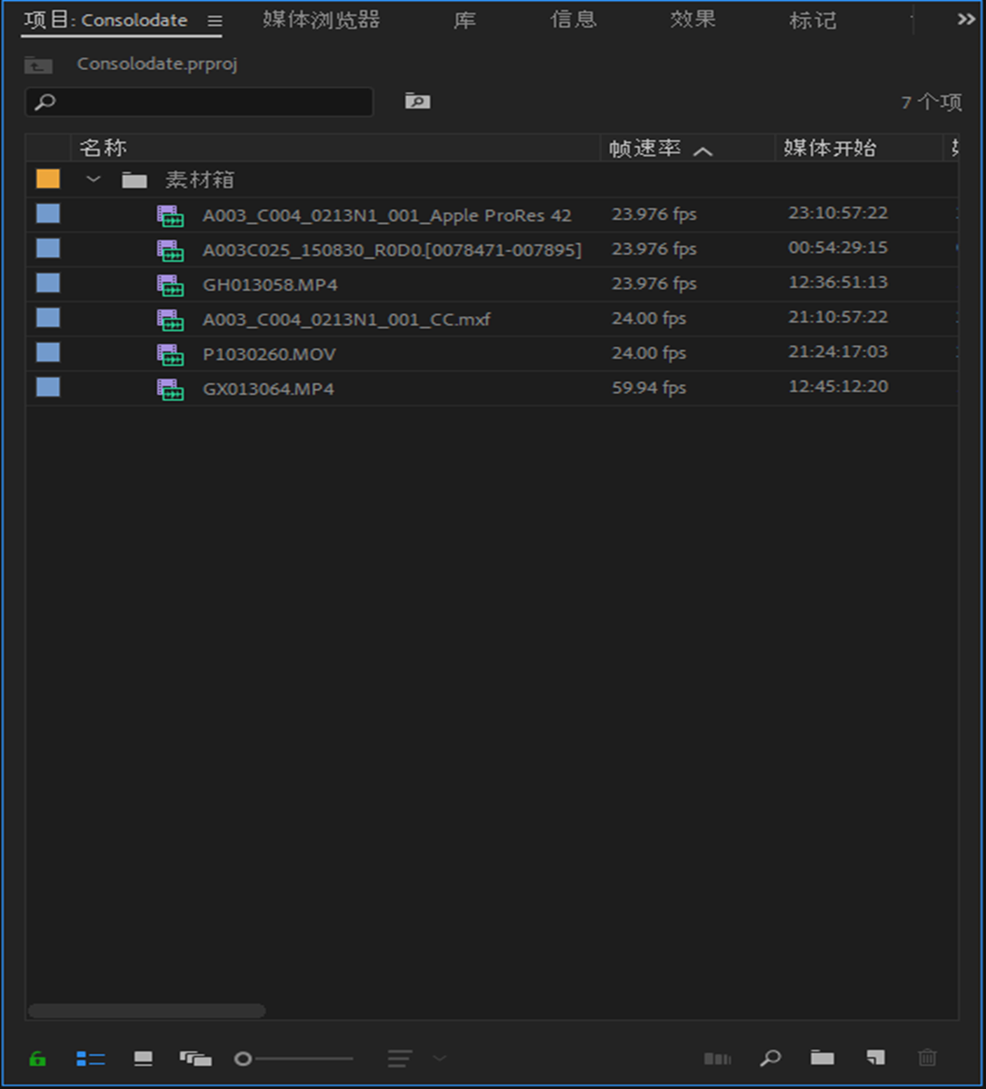
Task: Click the Sort Icons button
Action: (398, 1057)
